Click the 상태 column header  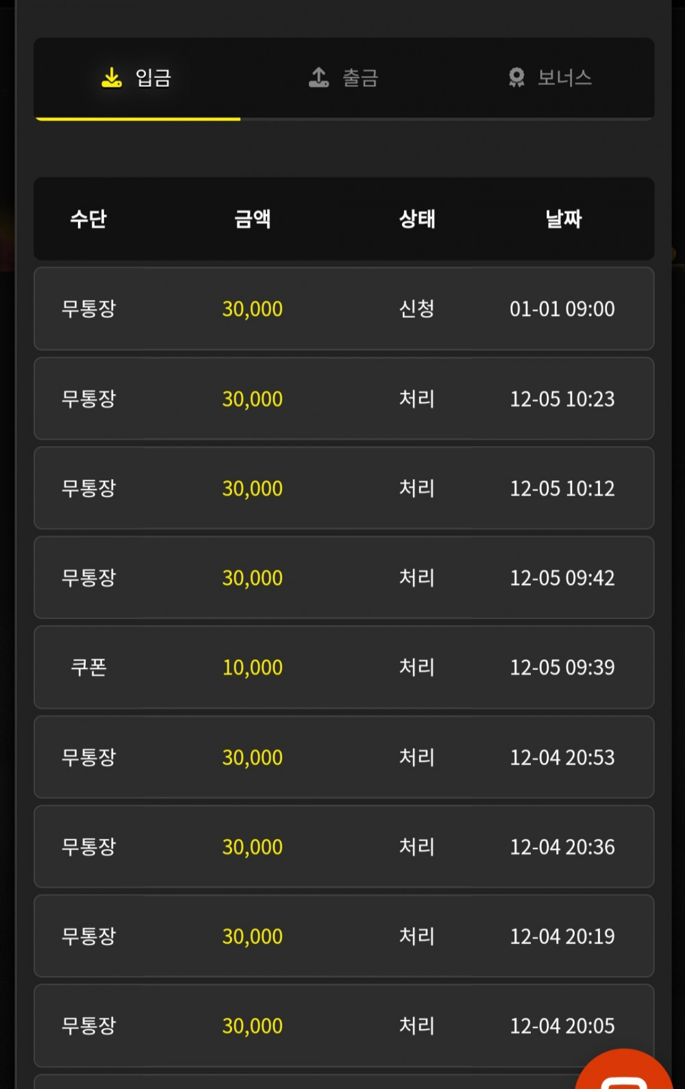point(417,219)
